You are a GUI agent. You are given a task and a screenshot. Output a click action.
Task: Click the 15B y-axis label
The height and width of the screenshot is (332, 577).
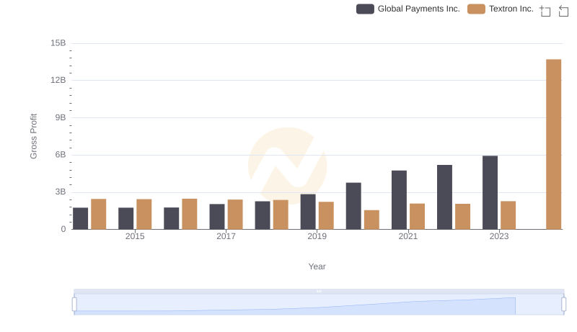(58, 43)
